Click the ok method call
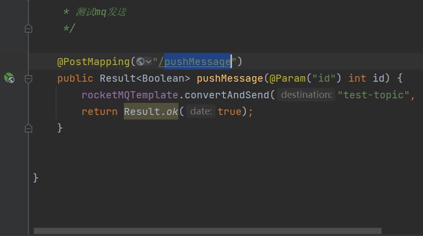Image resolution: width=423 pixels, height=236 pixels. point(172,111)
